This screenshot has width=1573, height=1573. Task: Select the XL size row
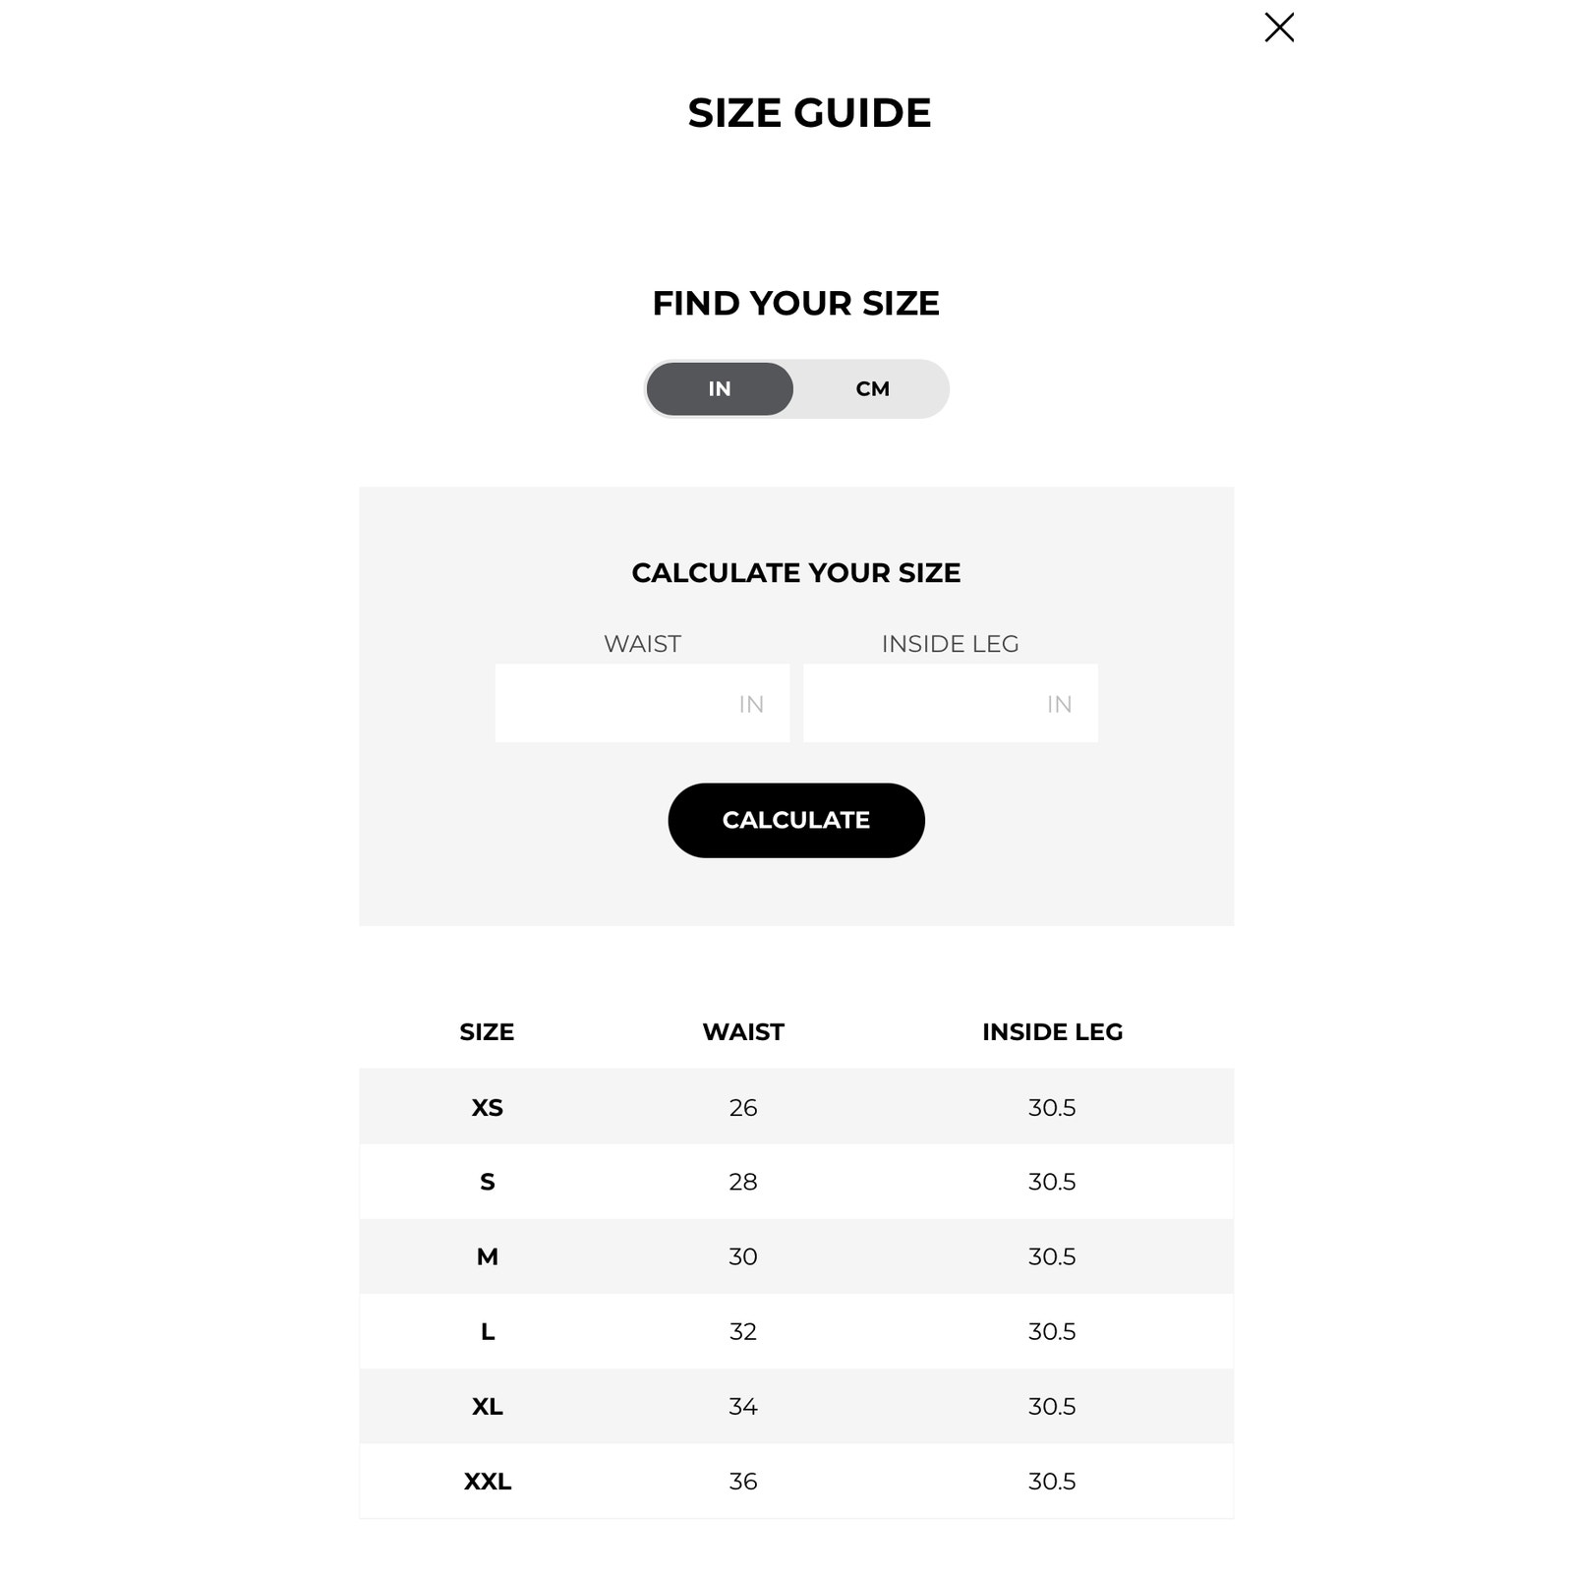coord(796,1406)
